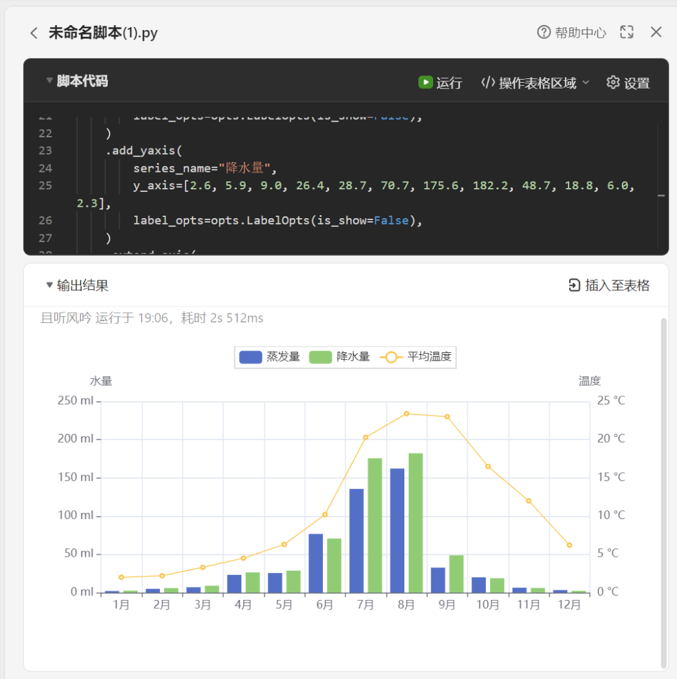Screen dimensions: 677x679
Task: Collapse the 输出结果 section triangle
Action: [49, 285]
